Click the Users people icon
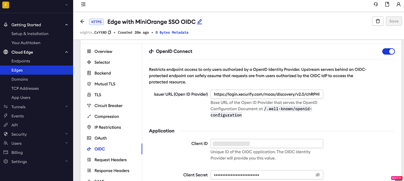This screenshot has height=181, width=404. [x=6, y=143]
